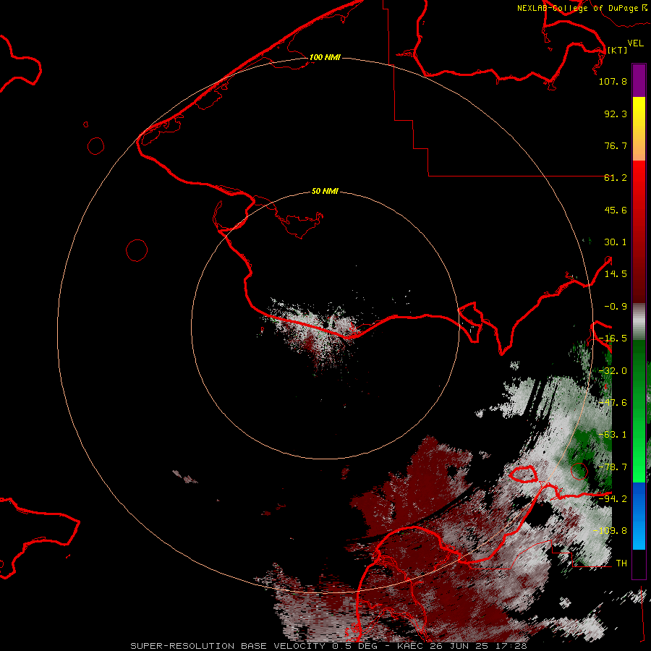651x651 pixels.
Task: Click the yellow-orange segment of the color bar
Action: tap(639, 129)
